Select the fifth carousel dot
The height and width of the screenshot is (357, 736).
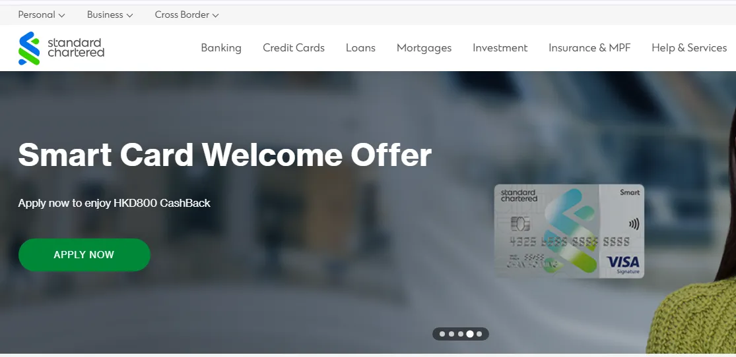479,334
